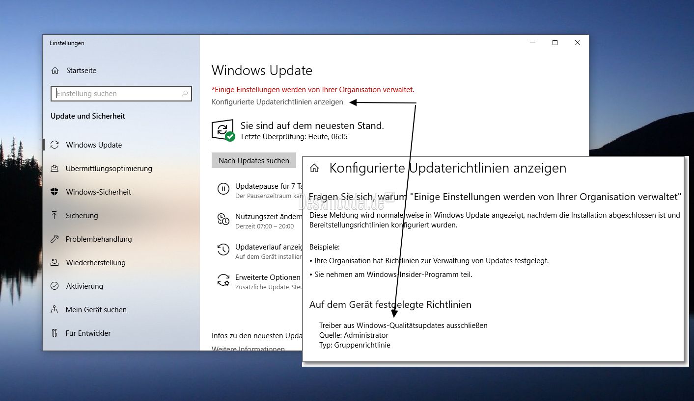The width and height of the screenshot is (694, 401).
Task: Click the Update und Sicherheit heading
Action: 88,116
